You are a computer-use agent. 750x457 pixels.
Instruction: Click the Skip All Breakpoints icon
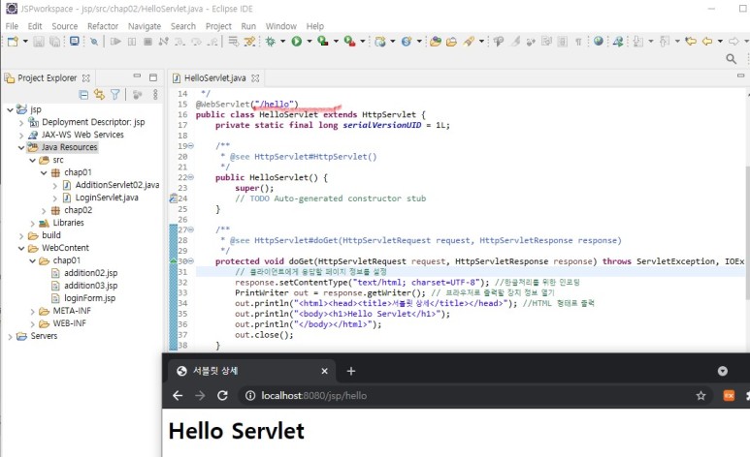(x=94, y=42)
